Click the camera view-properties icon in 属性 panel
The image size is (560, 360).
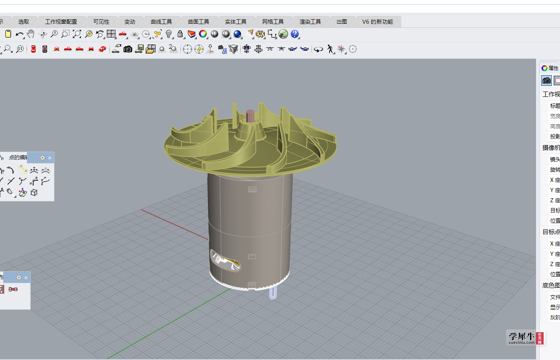click(546, 80)
